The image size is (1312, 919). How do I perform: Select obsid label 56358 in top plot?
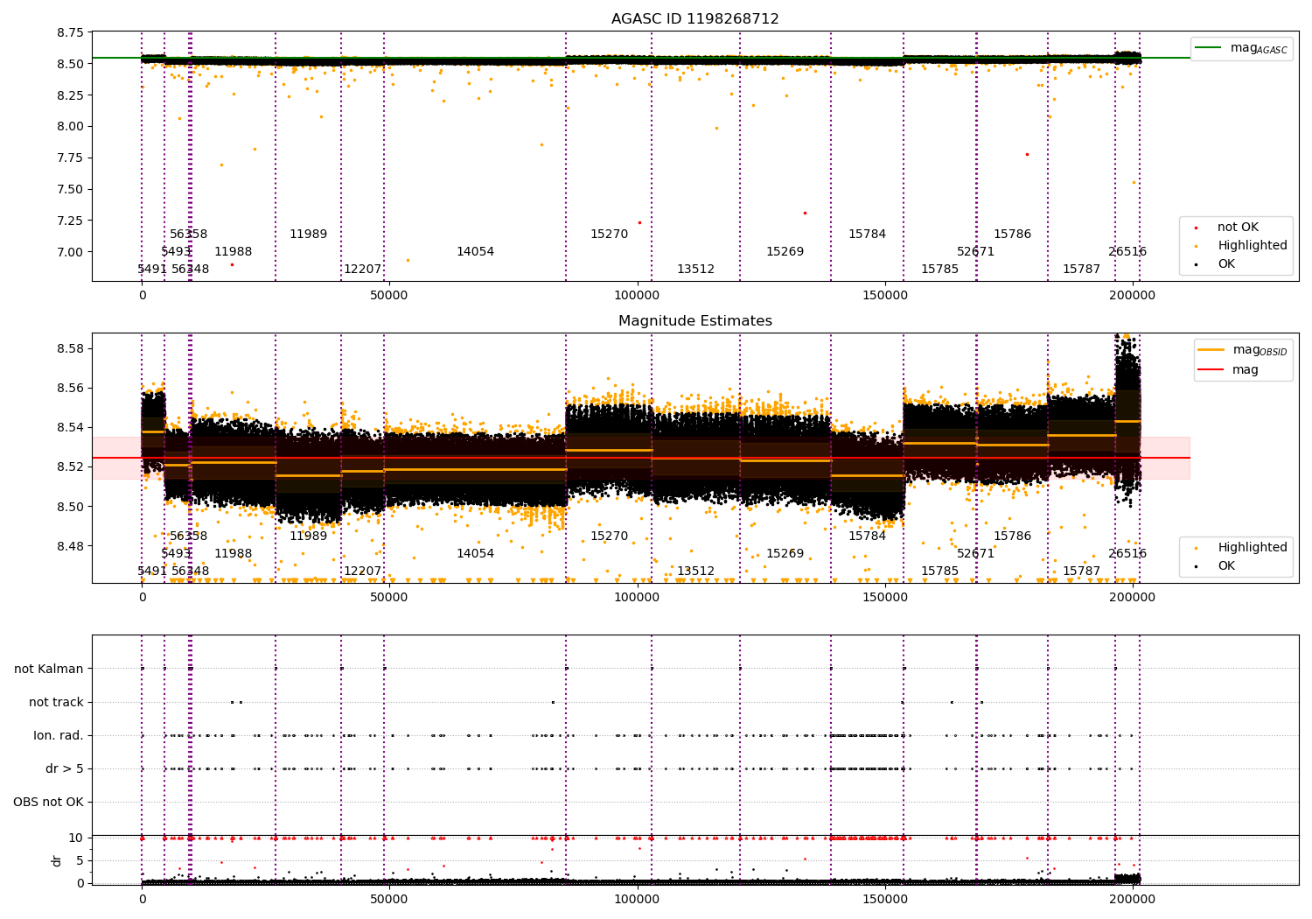(189, 235)
